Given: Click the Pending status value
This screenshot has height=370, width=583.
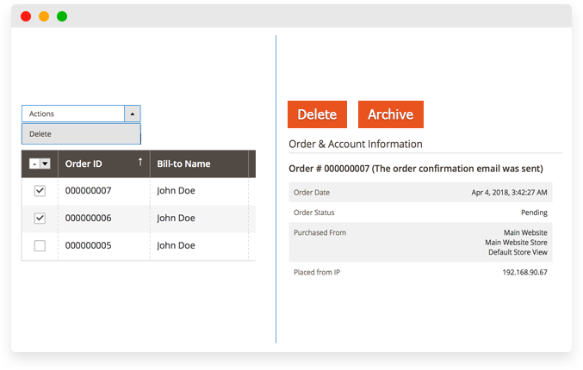Looking at the screenshot, I should [x=534, y=213].
